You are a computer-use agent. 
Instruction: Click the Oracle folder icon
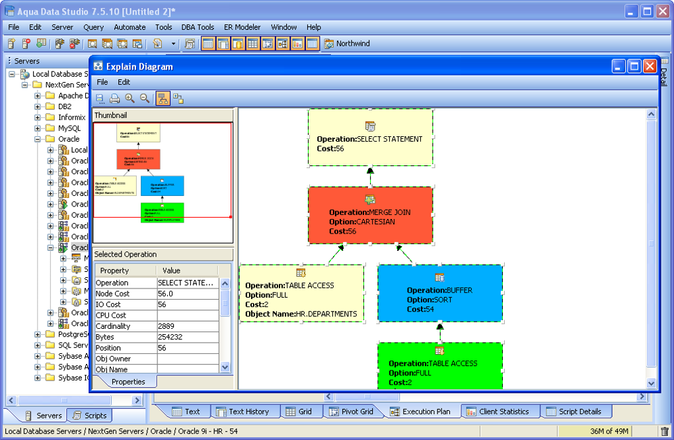click(50, 139)
